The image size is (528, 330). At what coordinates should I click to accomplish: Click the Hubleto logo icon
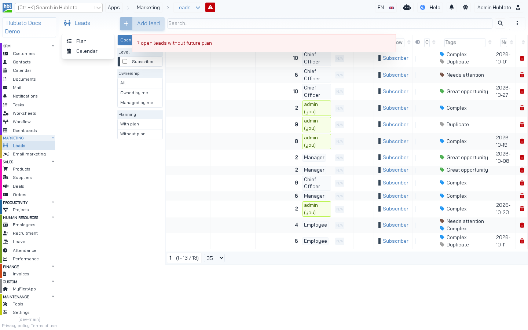(7, 7)
